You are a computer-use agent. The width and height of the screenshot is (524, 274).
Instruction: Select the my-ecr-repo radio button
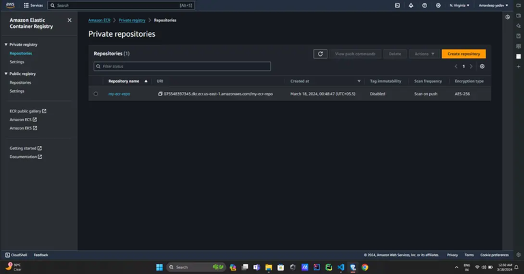96,94
